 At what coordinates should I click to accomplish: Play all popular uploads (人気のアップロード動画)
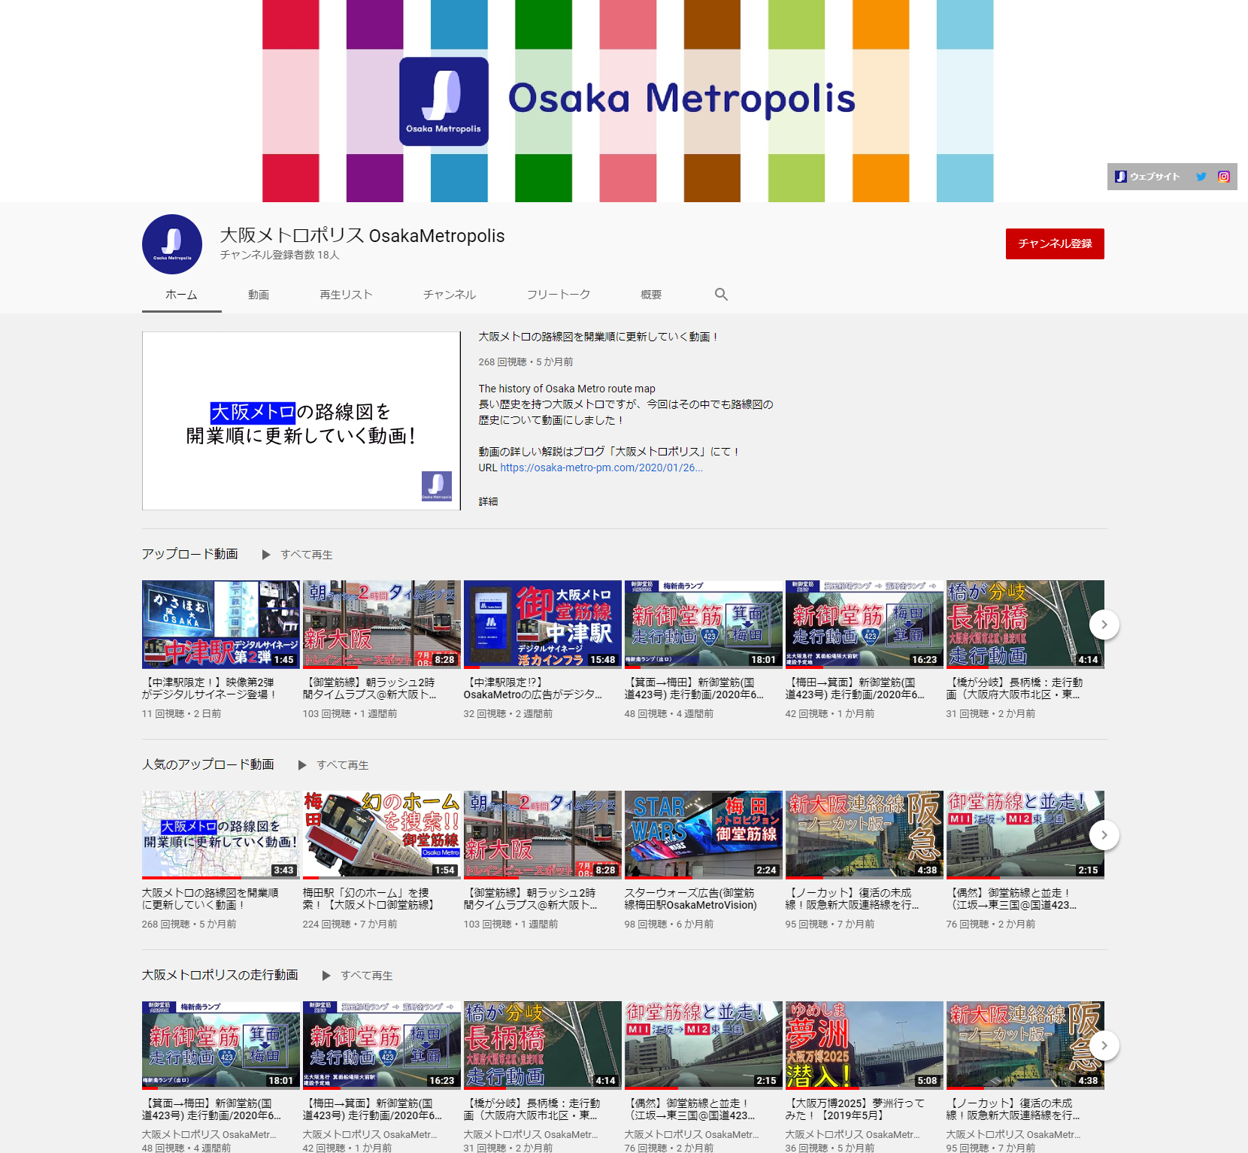click(335, 765)
